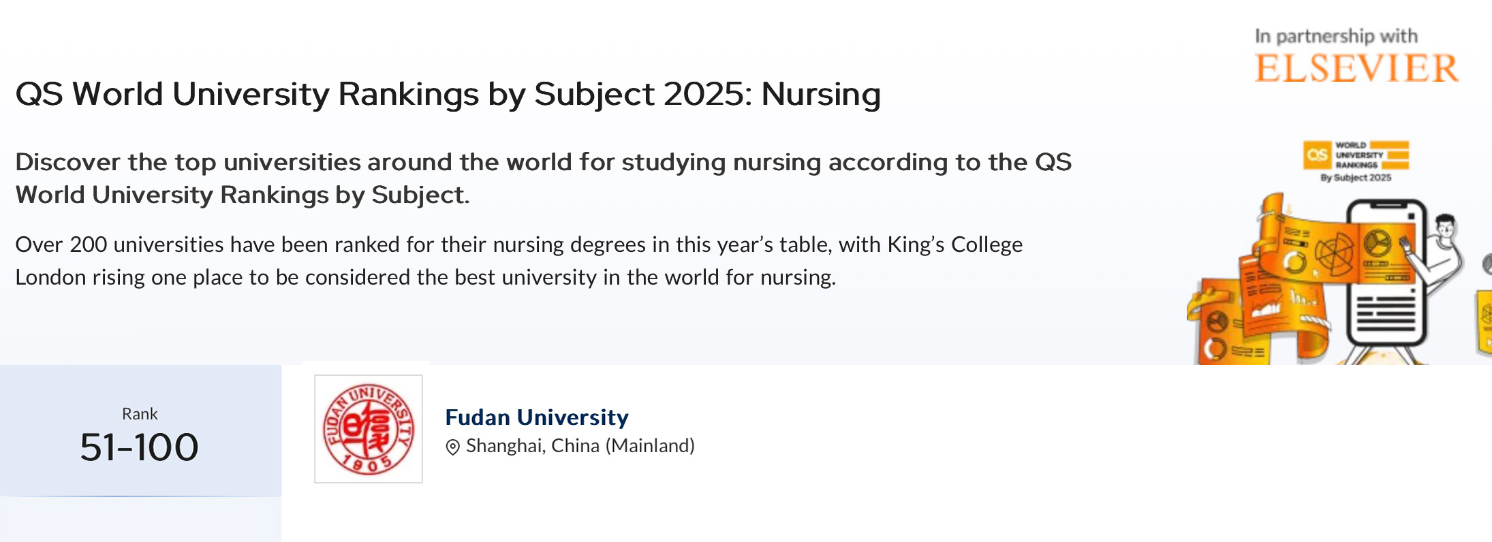The width and height of the screenshot is (1492, 542).
Task: Click the location pin icon beside Shanghai
Action: (452, 447)
